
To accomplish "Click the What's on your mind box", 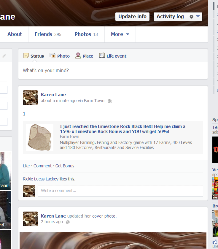I will click(x=113, y=71).
